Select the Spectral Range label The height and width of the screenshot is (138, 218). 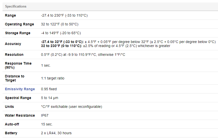18,98
